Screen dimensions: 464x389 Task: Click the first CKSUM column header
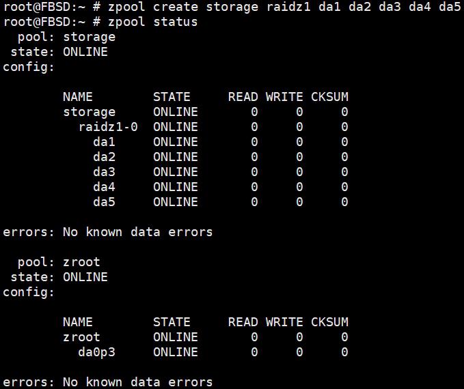tap(329, 97)
